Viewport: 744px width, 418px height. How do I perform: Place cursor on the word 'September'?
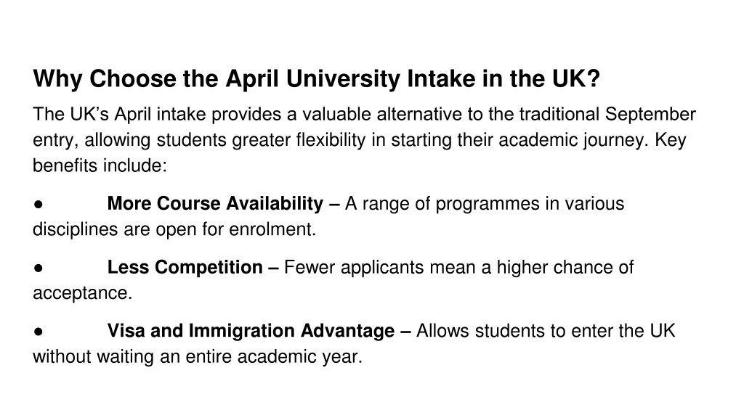[650, 115]
